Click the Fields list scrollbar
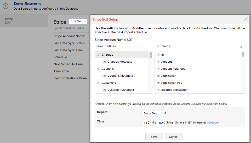The image size is (251, 143). coord(243,55)
